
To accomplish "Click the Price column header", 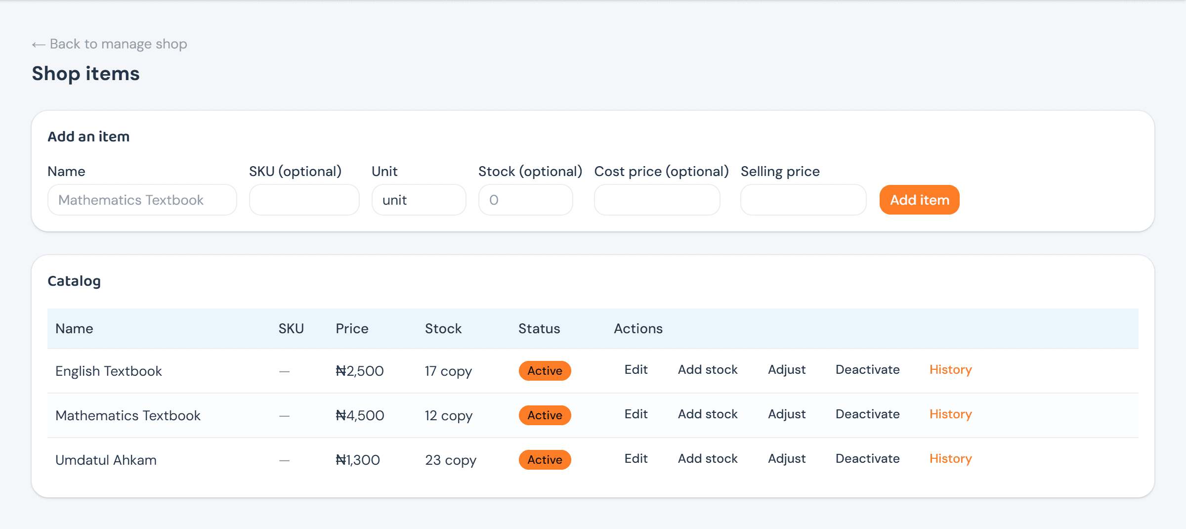I will (352, 329).
